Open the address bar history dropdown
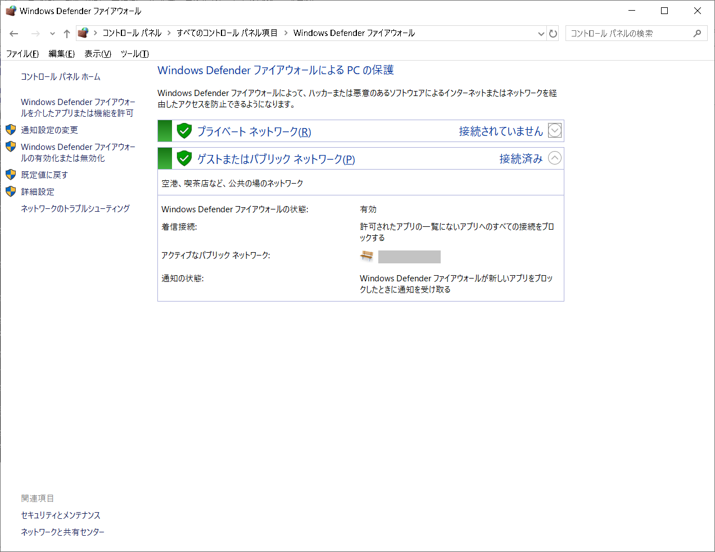 tap(541, 34)
